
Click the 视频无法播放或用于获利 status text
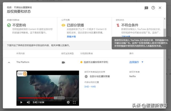(x=96, y=62)
